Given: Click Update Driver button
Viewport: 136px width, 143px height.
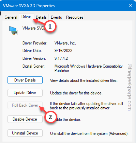Looking at the screenshot, I should pyautogui.click(x=25, y=93).
